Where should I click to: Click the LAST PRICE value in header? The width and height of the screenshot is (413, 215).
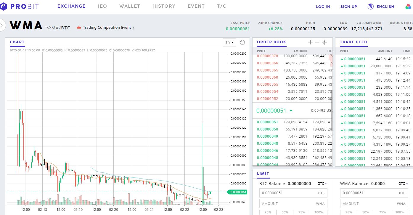click(x=238, y=29)
